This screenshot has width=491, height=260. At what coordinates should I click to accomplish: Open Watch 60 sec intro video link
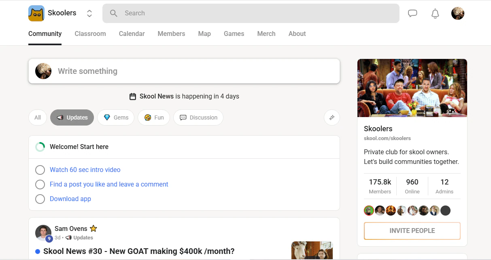pos(85,170)
